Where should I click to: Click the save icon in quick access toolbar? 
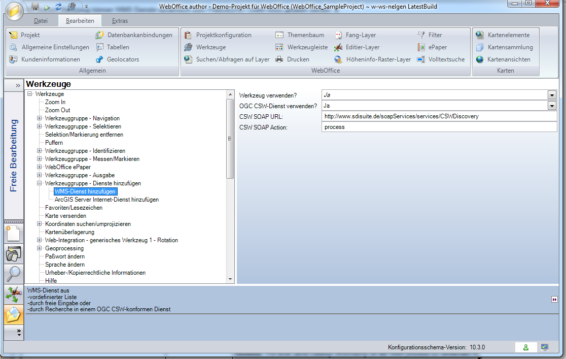pyautogui.click(x=35, y=7)
